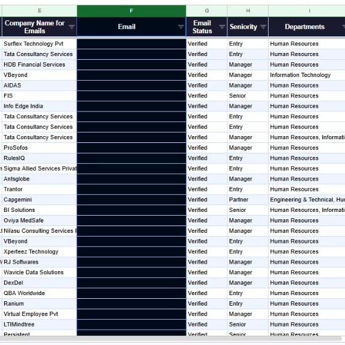Select Entry seniority in RulesIQ row

248,158
